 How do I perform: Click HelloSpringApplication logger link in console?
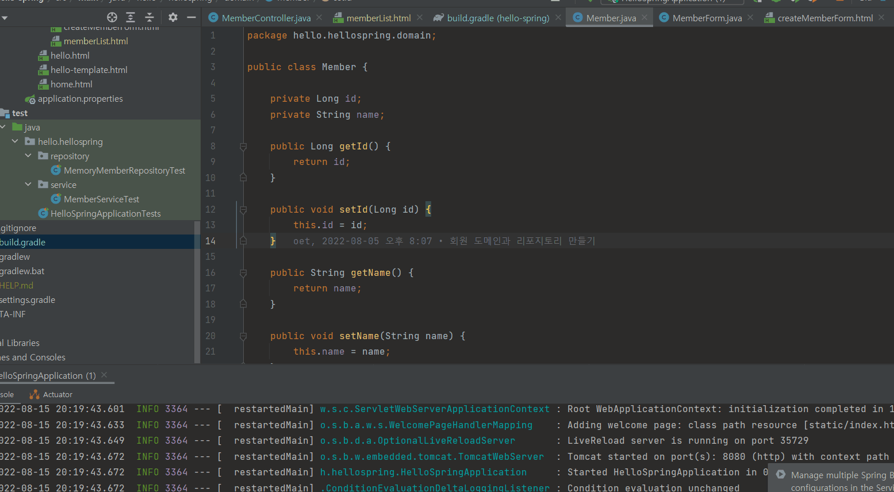pyautogui.click(x=423, y=472)
